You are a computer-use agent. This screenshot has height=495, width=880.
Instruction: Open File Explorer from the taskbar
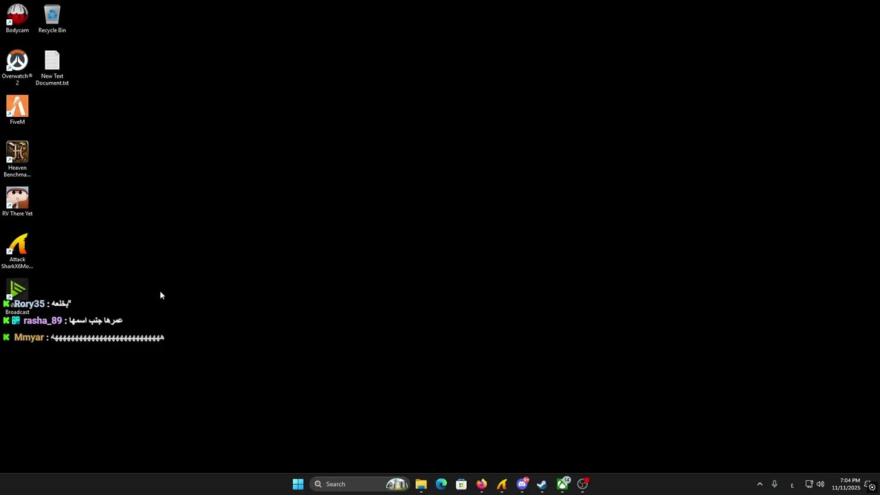point(421,484)
